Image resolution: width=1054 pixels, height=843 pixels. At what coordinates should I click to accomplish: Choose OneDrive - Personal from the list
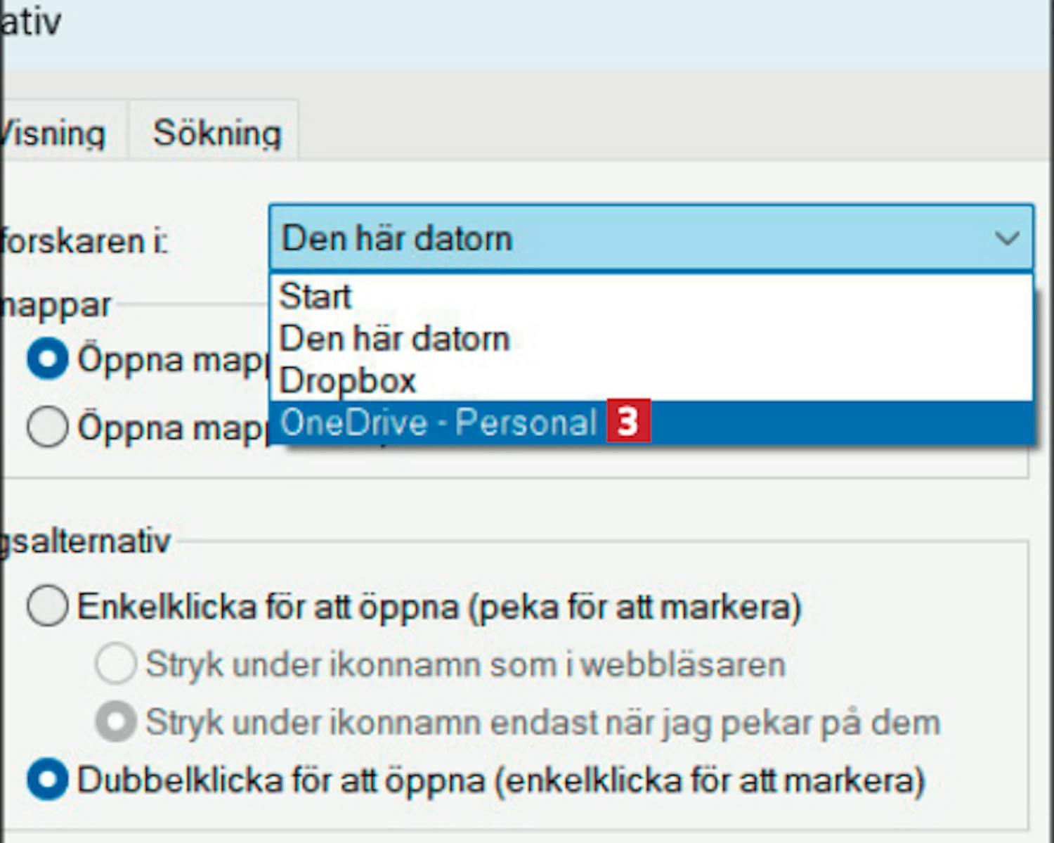coord(438,423)
